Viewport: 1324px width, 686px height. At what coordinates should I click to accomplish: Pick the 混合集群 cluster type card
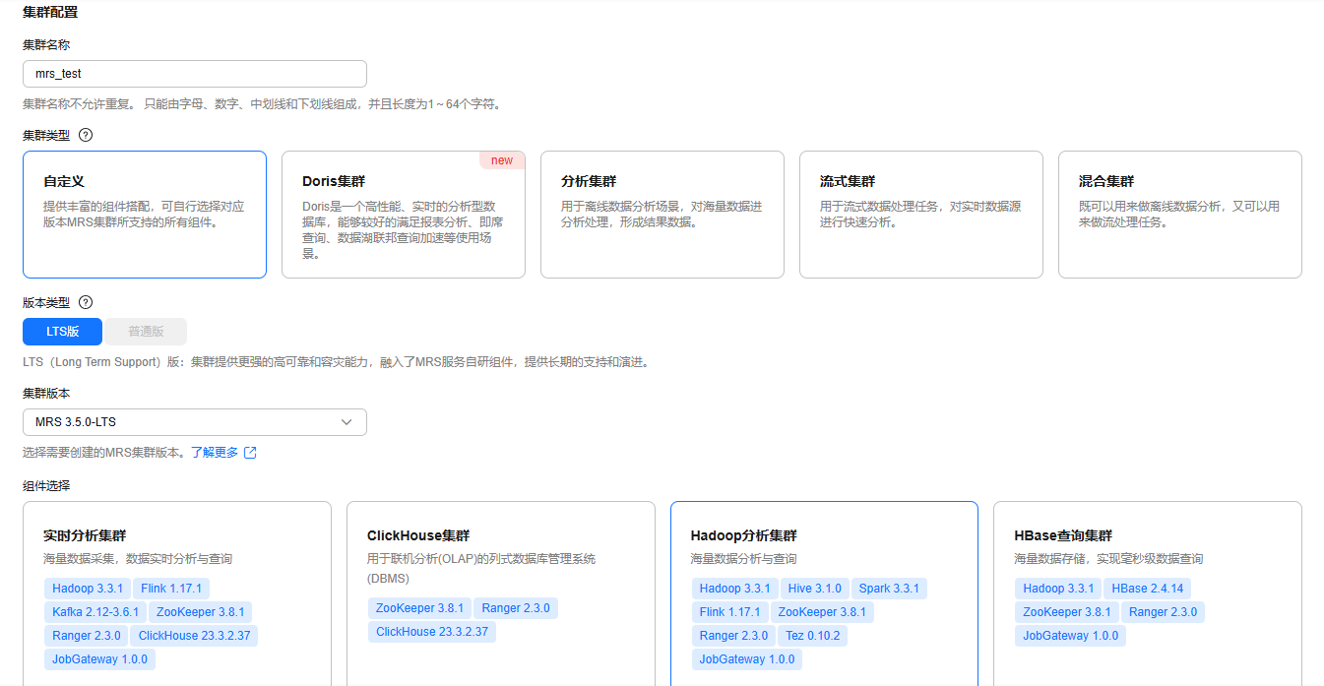[x=1179, y=215]
